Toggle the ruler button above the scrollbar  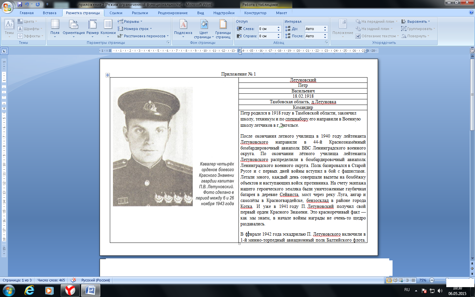click(472, 51)
